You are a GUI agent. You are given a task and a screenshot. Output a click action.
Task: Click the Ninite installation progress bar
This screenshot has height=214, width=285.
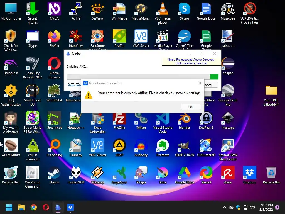tap(142, 77)
